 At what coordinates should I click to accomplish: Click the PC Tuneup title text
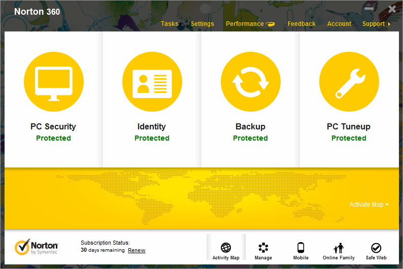pyautogui.click(x=349, y=126)
